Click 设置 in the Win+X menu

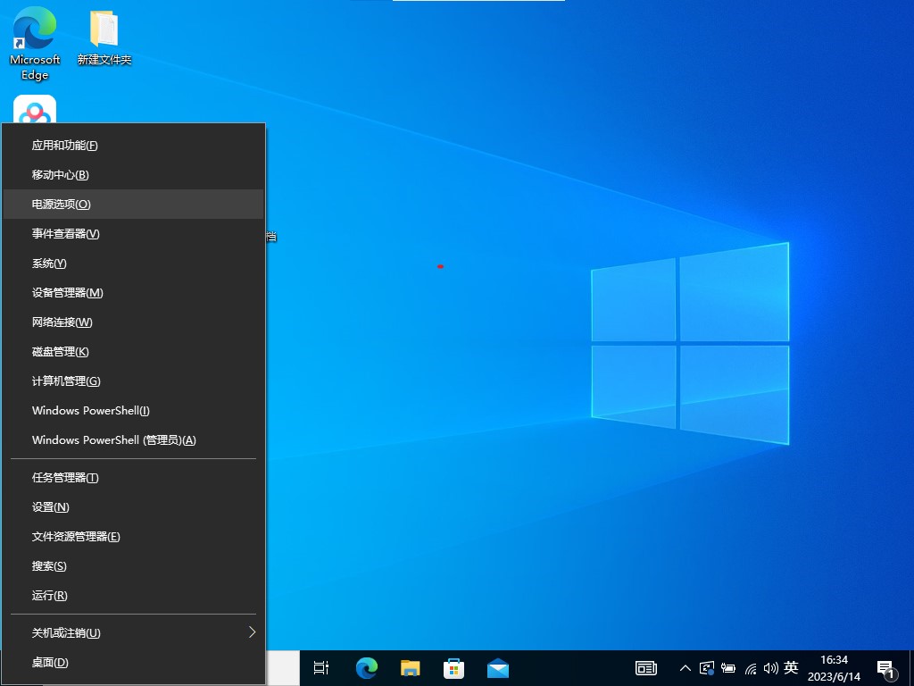(x=134, y=506)
